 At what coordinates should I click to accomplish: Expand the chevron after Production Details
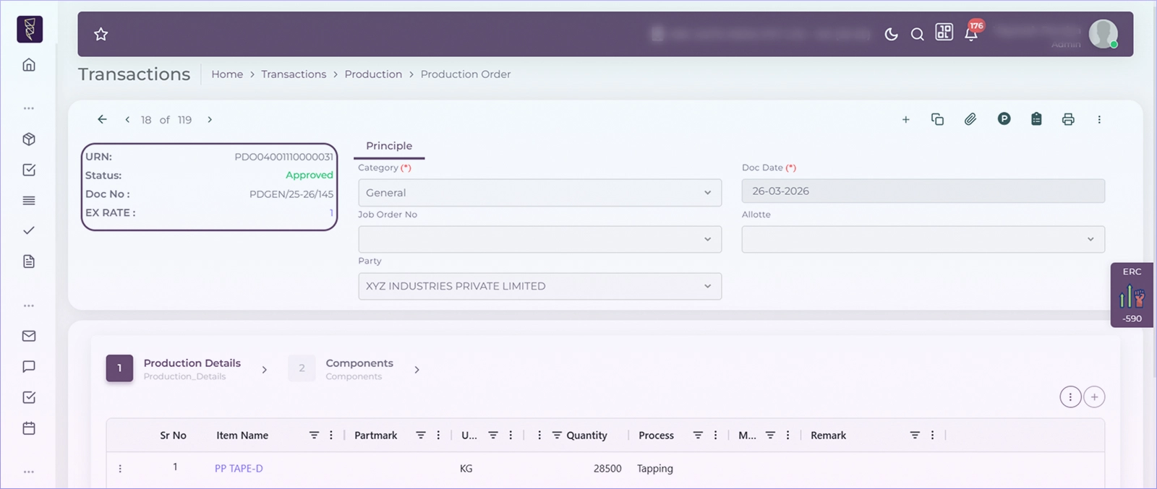(265, 370)
